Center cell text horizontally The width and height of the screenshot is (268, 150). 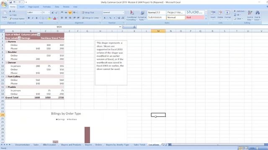tap(66, 17)
